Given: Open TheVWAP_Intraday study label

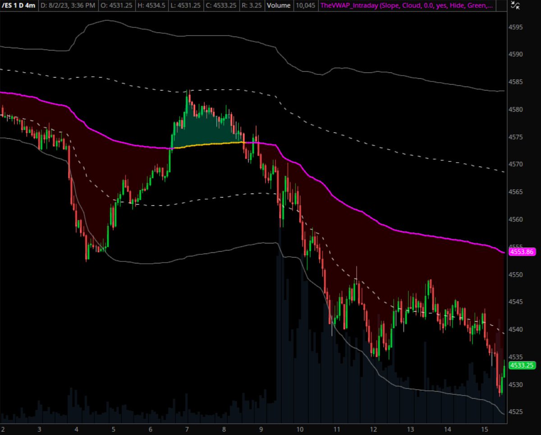Looking at the screenshot, I should click(x=407, y=6).
